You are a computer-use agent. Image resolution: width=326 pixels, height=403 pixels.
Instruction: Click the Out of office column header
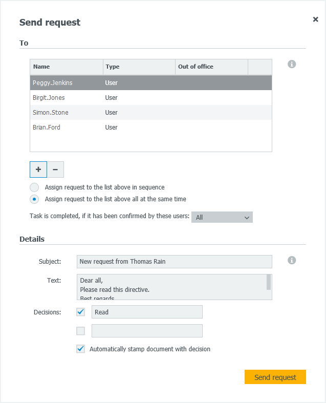pyautogui.click(x=211, y=67)
